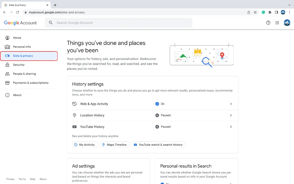Select the Data & privacy browser tab
Image resolution: width=294 pixels, height=184 pixels.
(26, 5)
